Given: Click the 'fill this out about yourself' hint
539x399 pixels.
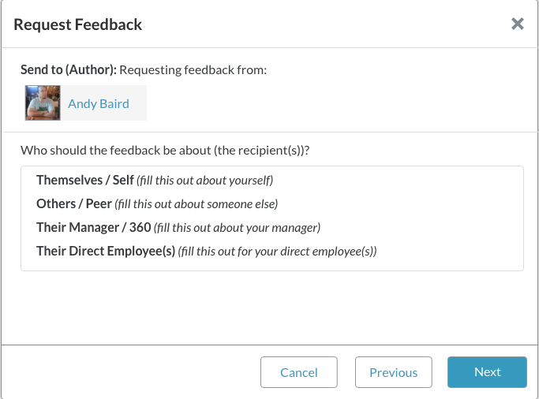Looking at the screenshot, I should coord(204,181).
